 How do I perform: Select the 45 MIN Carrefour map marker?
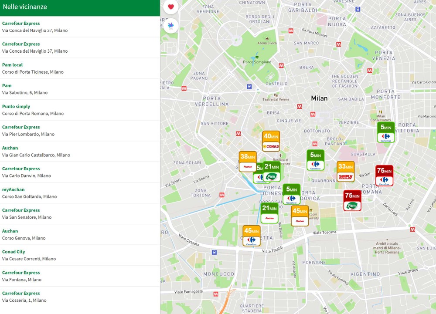[252, 236]
